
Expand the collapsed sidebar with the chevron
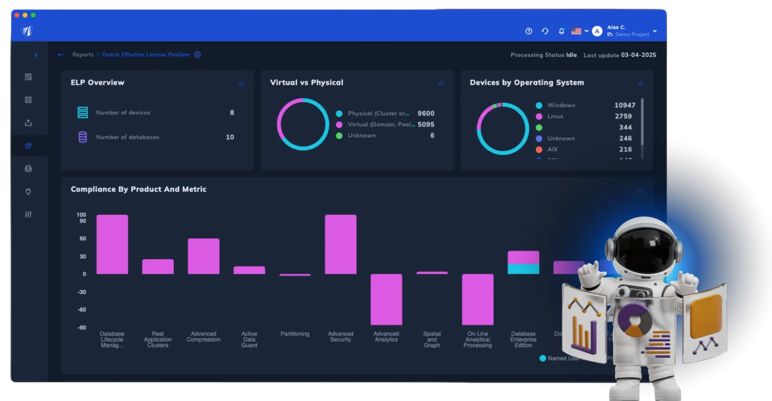point(35,55)
